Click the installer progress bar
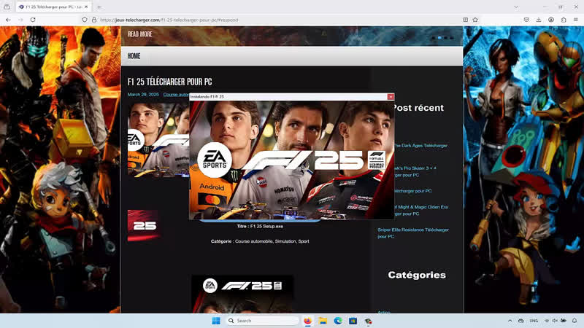This screenshot has width=584, height=328. [260, 221]
